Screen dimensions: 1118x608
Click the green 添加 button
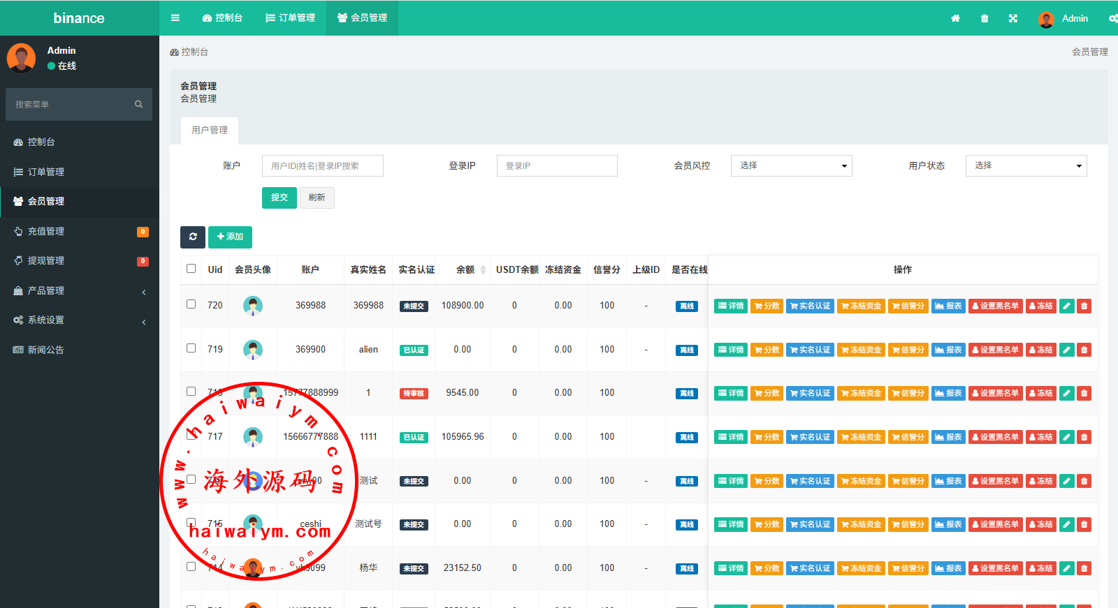click(230, 237)
